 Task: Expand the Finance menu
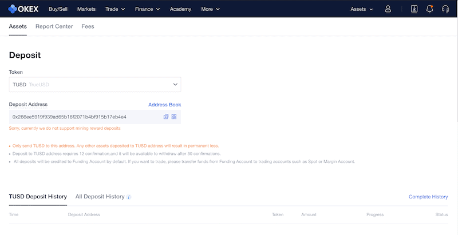[x=147, y=9]
